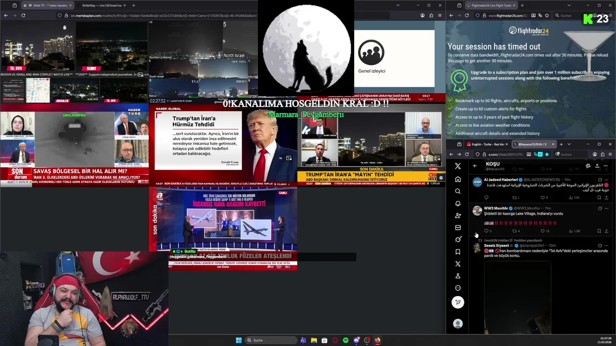Open tab list dropdown in X browser window
Image resolution: width=616 pixels, height=346 pixels.
click(569, 144)
